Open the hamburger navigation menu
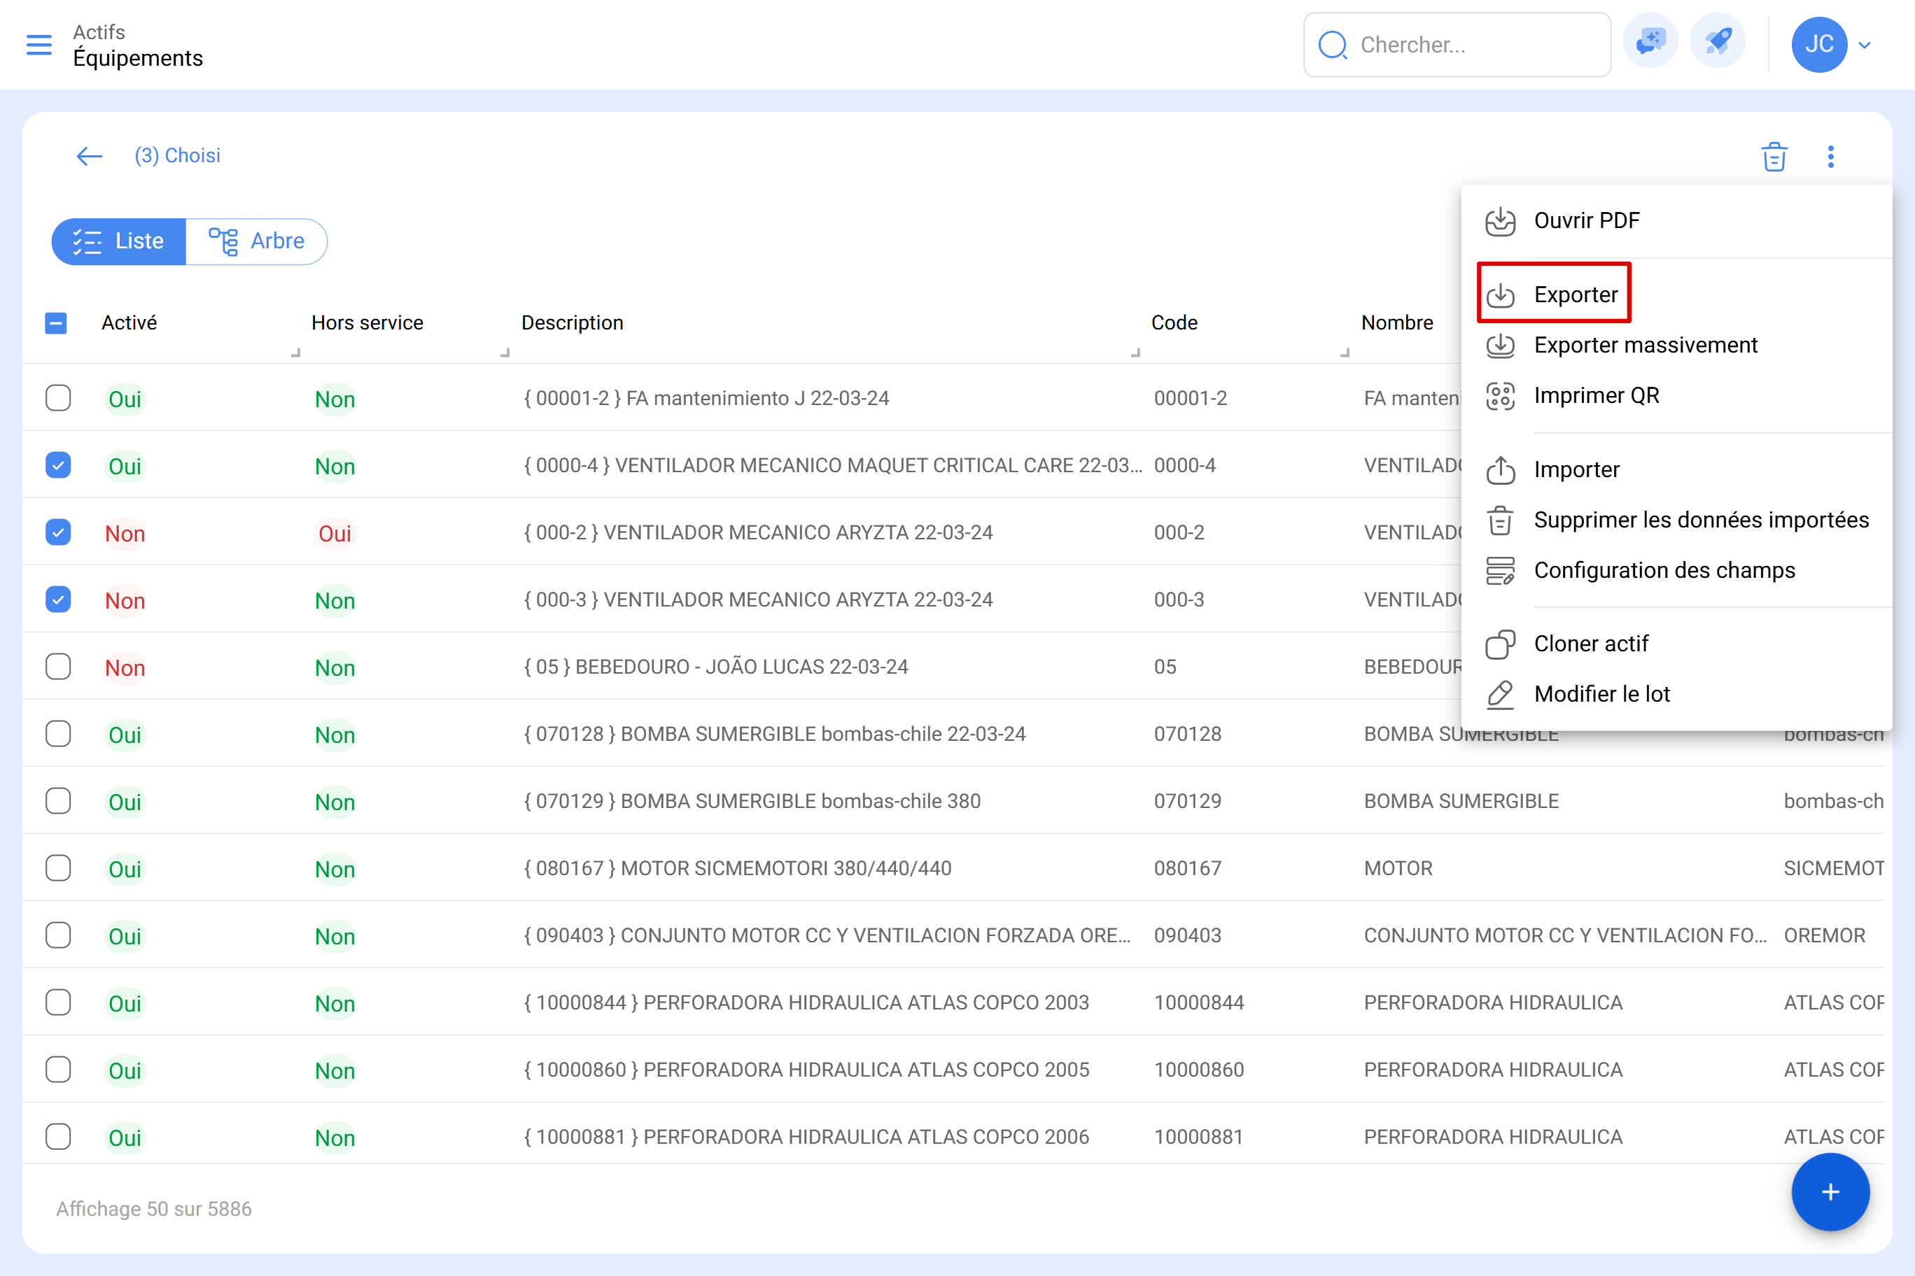Viewport: 1915px width, 1276px height. coord(39,45)
